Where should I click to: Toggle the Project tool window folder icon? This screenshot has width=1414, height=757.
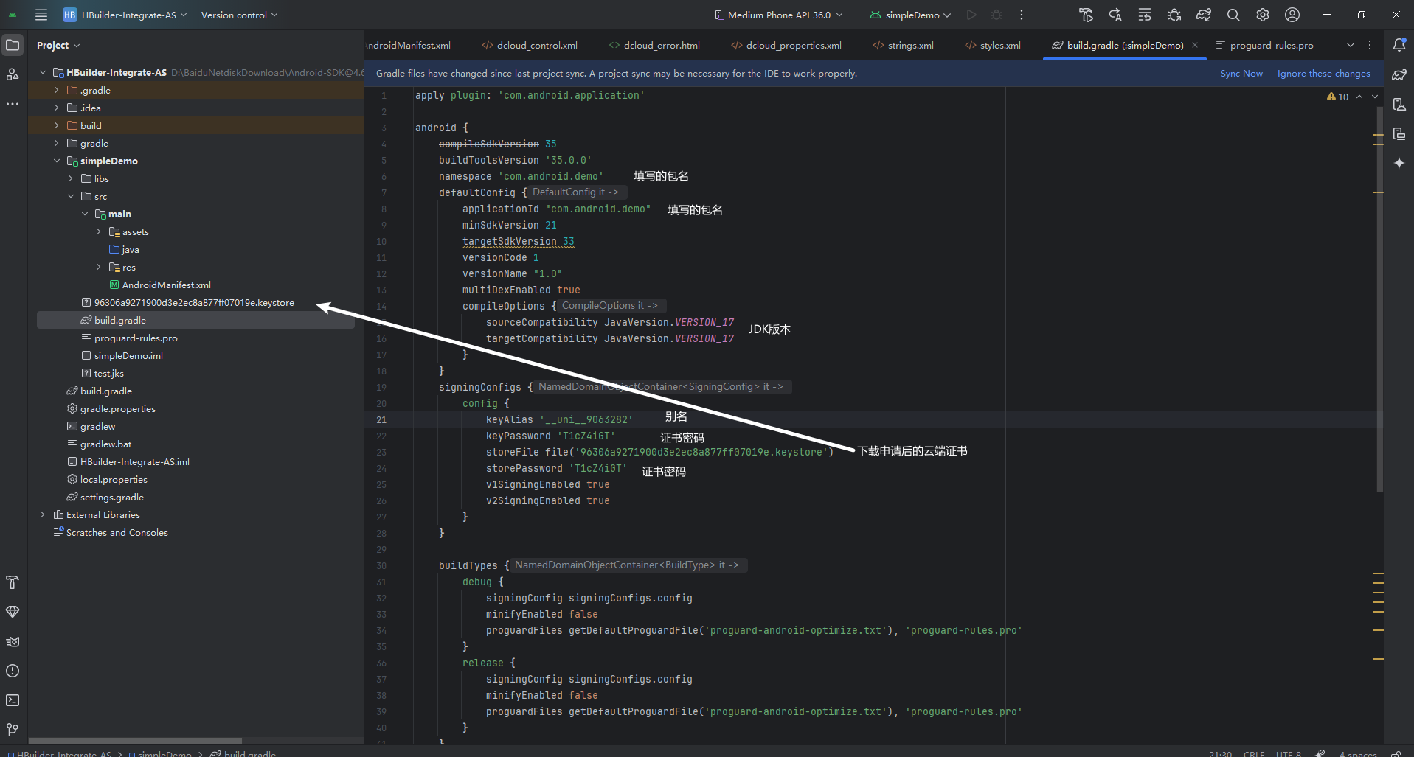pyautogui.click(x=13, y=45)
